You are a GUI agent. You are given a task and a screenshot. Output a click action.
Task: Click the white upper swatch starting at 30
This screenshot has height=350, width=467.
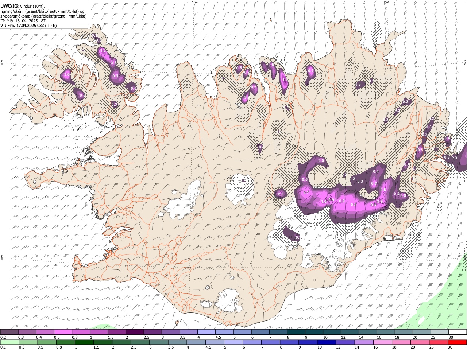pos(458,332)
